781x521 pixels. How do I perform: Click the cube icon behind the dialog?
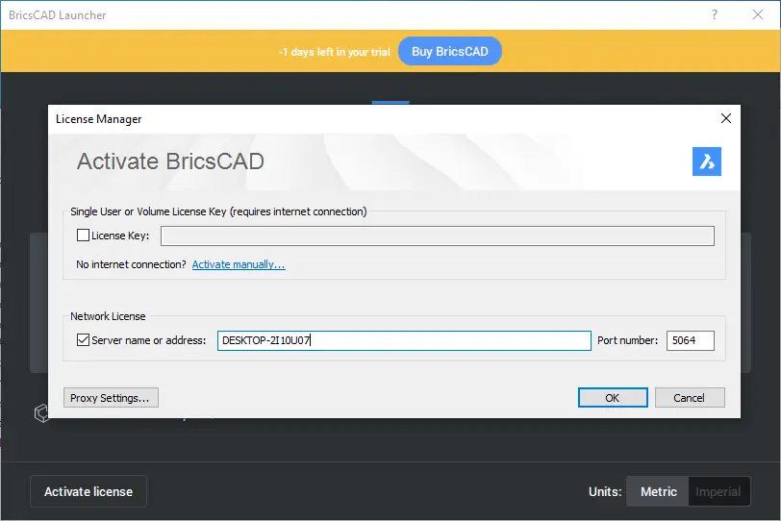pos(40,413)
